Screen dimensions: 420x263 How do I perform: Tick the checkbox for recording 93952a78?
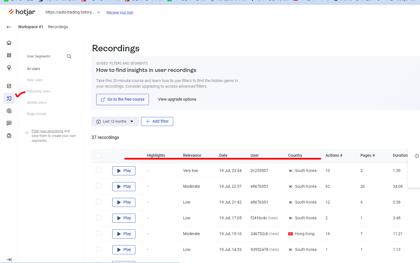(98, 249)
